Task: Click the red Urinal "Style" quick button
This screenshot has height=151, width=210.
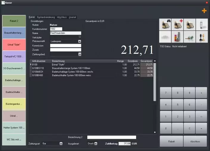Action: [x=14, y=45]
